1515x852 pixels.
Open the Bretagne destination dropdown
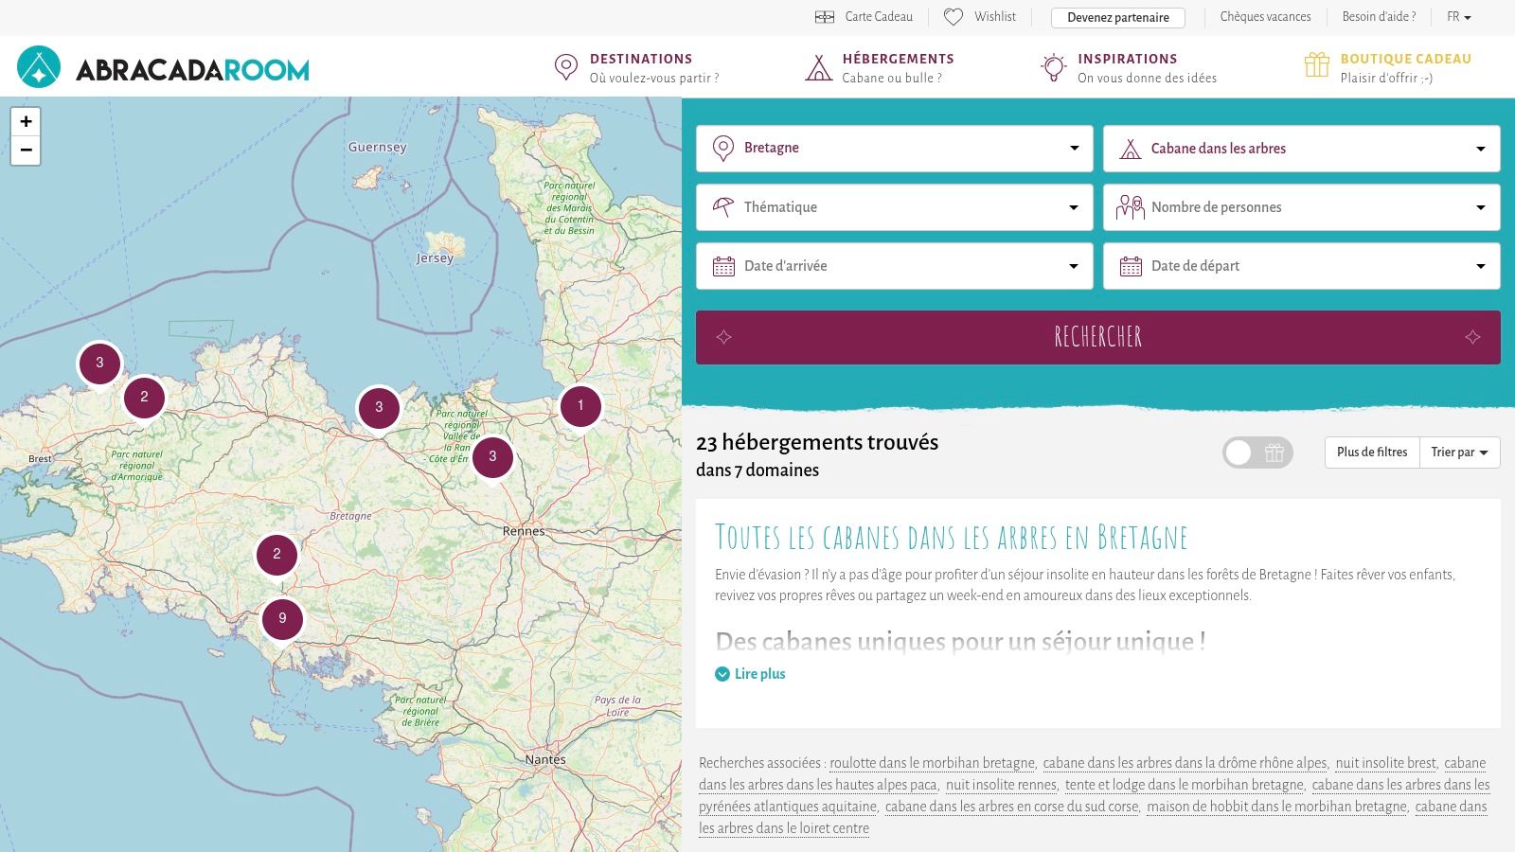894,149
